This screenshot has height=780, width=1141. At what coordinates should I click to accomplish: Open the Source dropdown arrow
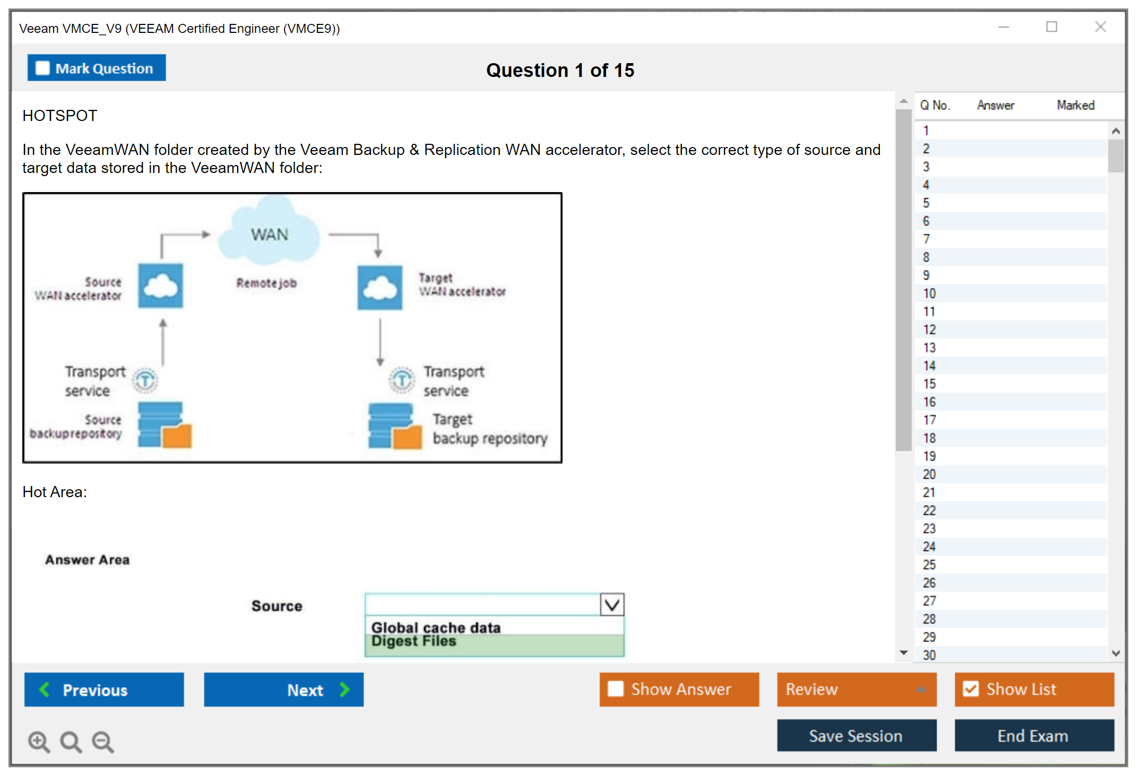pyautogui.click(x=612, y=605)
